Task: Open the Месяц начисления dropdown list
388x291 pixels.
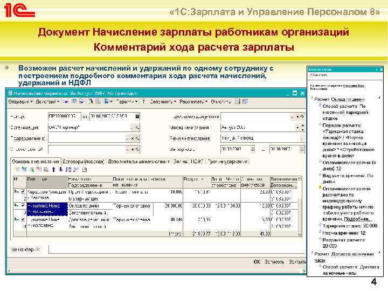Action: pos(297,128)
